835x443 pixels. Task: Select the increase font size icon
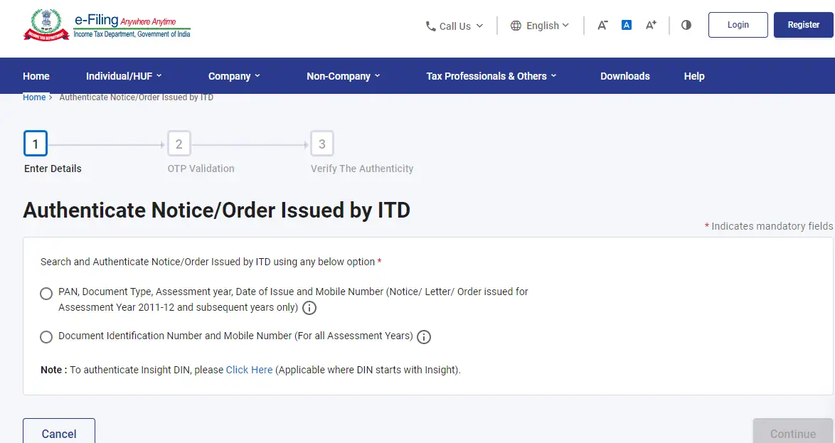(x=650, y=25)
